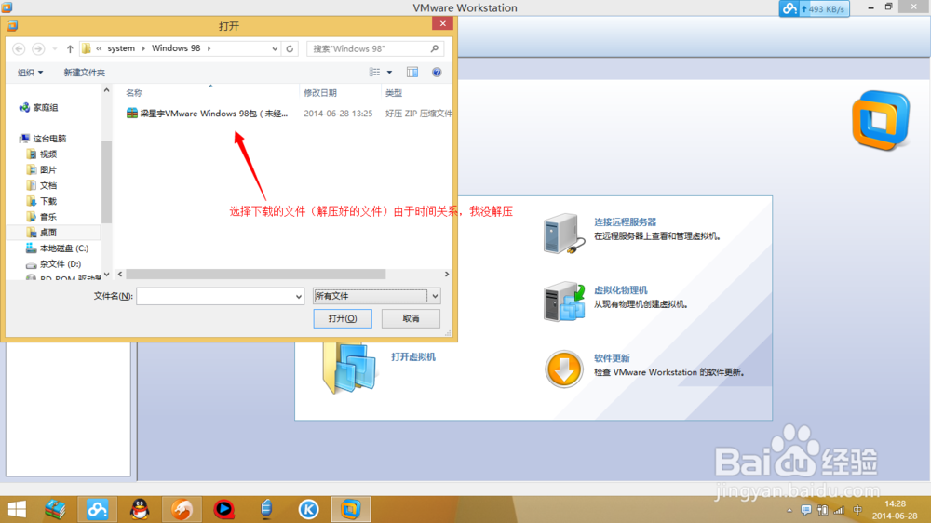Click the virtualize physical machine icon

[x=564, y=302]
